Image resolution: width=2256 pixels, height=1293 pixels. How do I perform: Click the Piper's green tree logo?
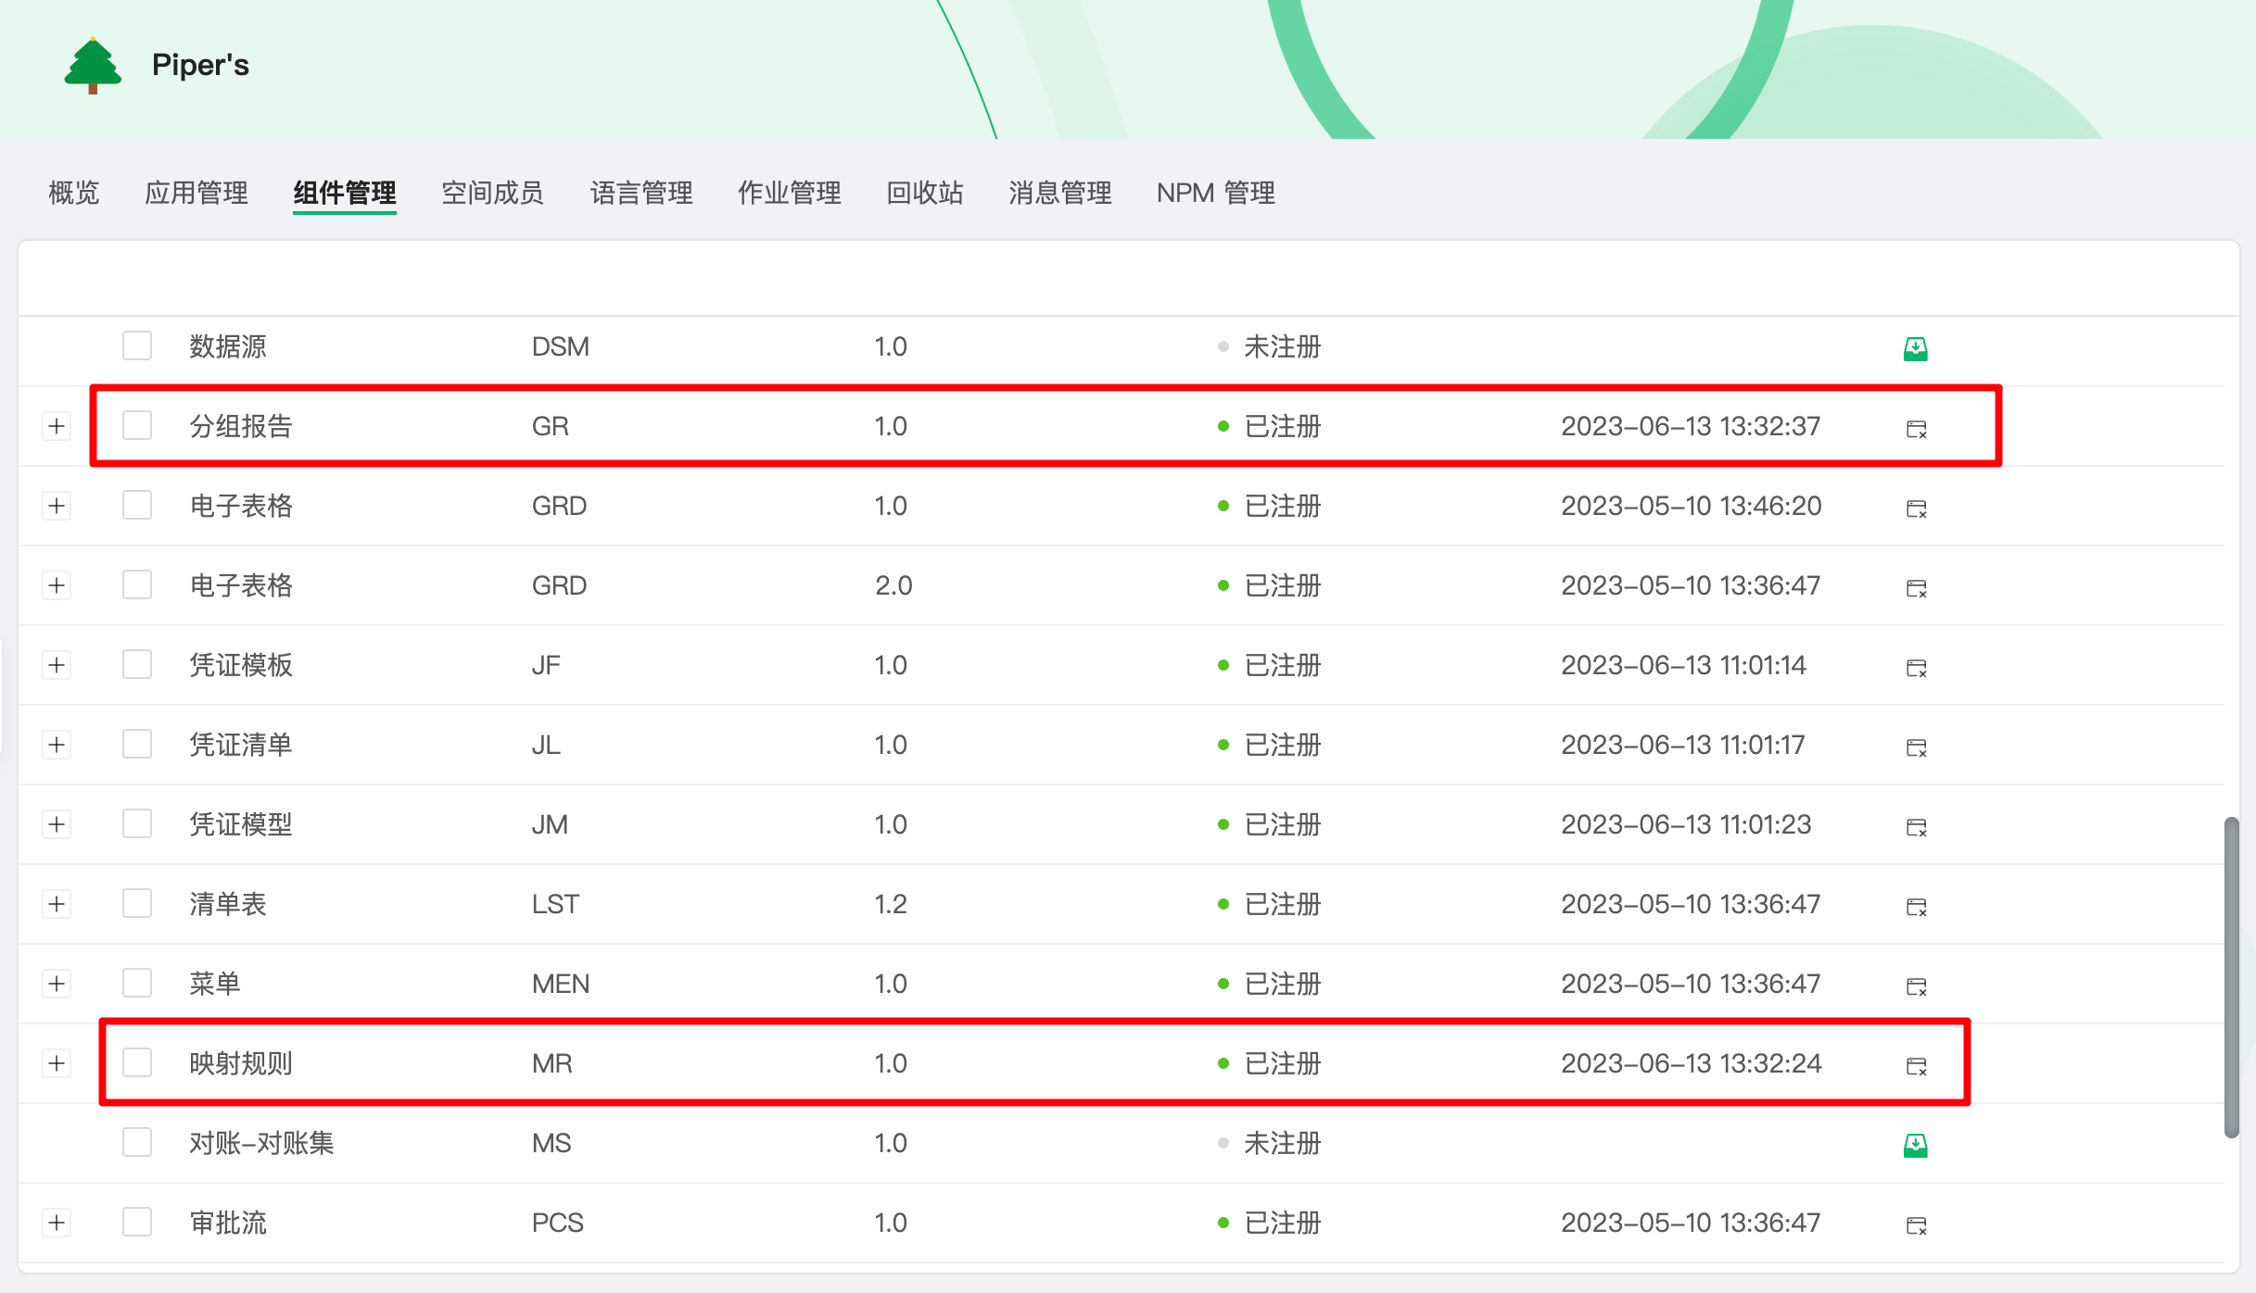point(93,65)
